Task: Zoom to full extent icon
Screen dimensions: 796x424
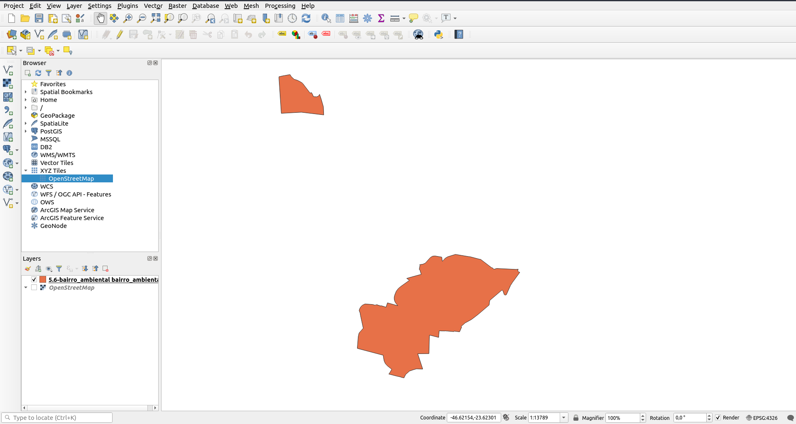Action: (x=155, y=18)
